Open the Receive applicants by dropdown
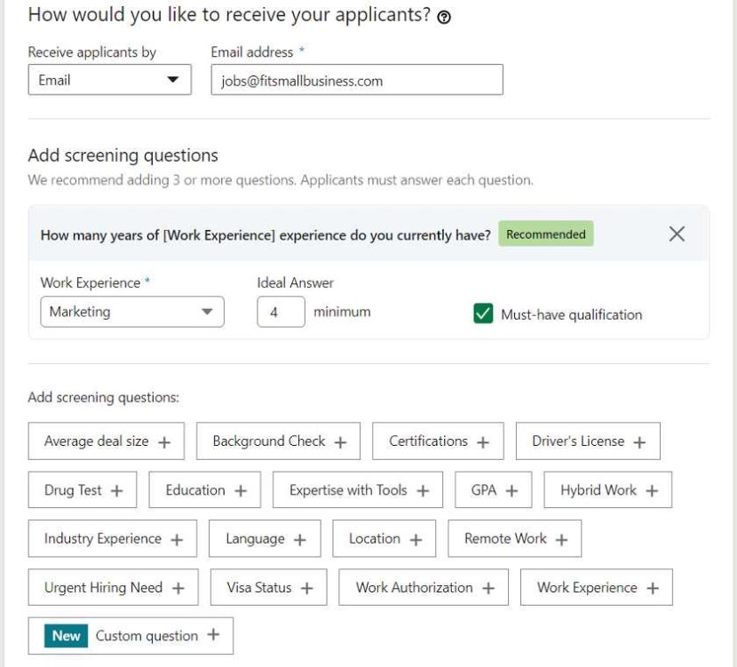 coord(109,80)
